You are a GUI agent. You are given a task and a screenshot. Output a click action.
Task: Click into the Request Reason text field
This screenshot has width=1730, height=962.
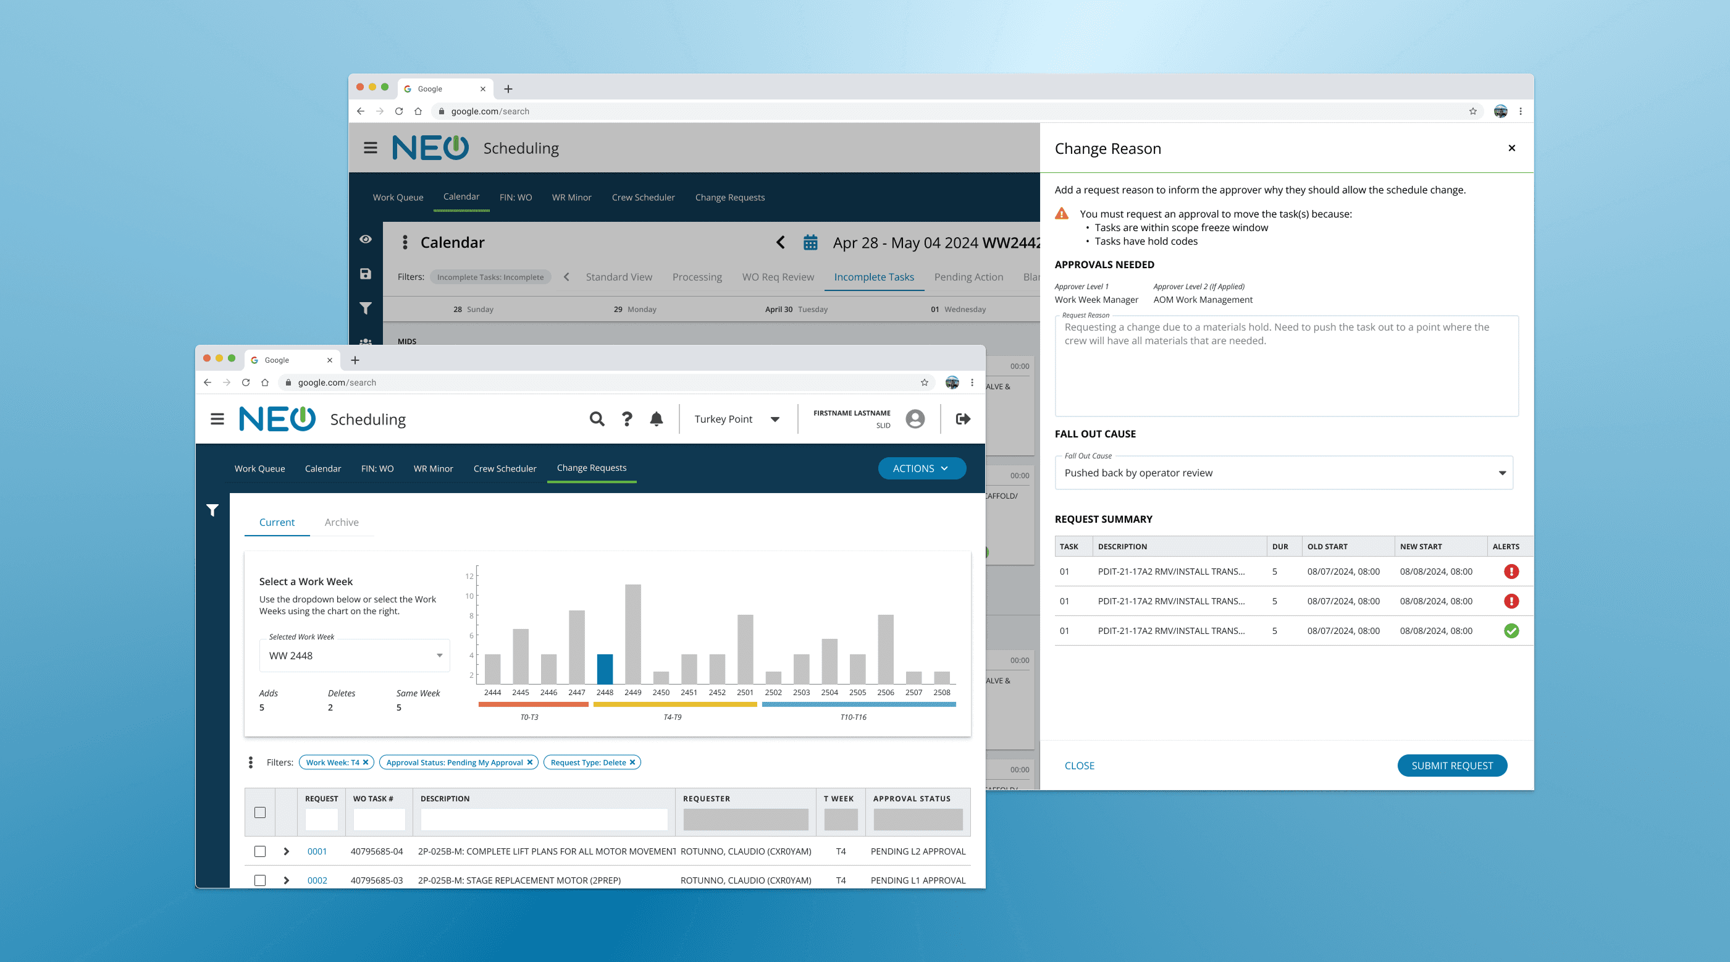[1285, 366]
